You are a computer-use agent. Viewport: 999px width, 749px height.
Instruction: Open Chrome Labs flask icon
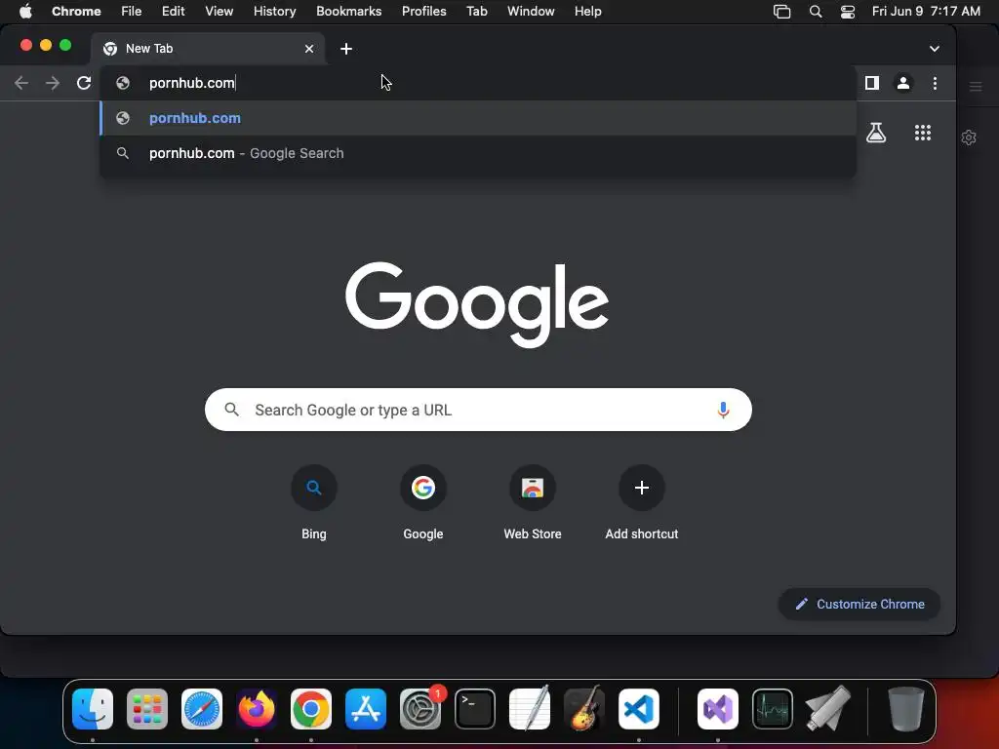click(876, 133)
